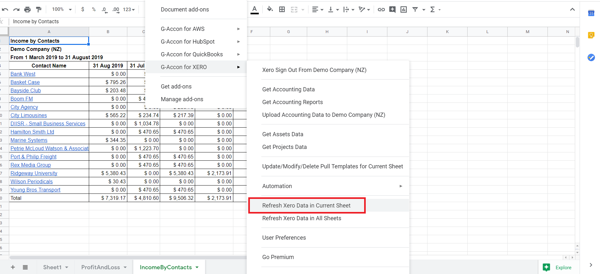Open Google Keep side panel icon
Viewport: 600px width, 274px height.
[591, 35]
